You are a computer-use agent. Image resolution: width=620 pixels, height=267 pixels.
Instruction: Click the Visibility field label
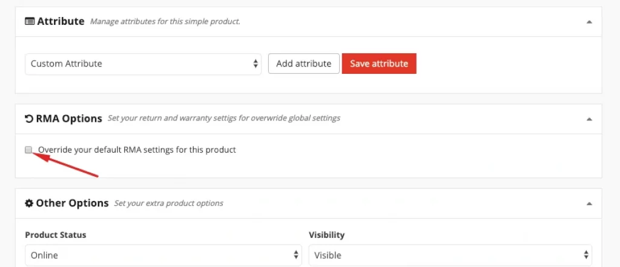click(x=326, y=235)
